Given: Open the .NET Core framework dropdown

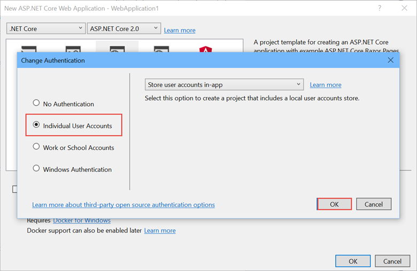Looking at the screenshot, I should coord(46,28).
